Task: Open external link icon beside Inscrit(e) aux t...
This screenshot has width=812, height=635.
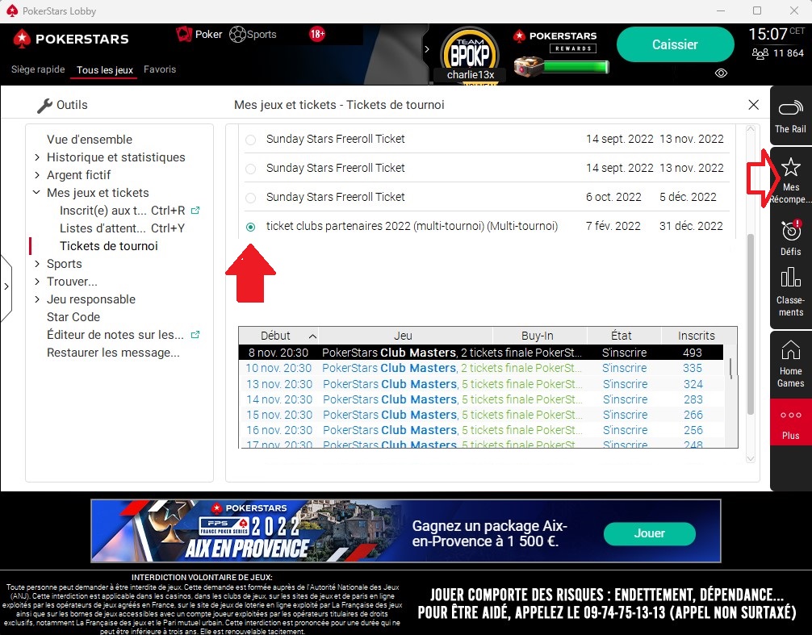Action: [x=195, y=211]
